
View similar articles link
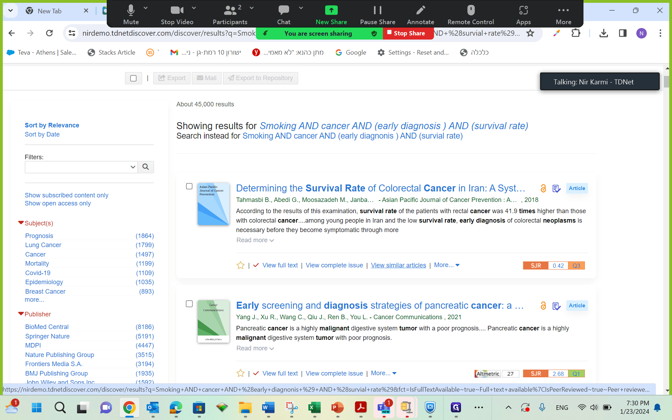point(398,265)
